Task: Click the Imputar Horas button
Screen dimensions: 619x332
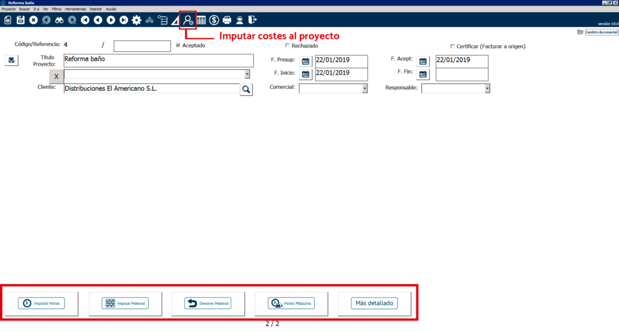Action: coord(42,303)
